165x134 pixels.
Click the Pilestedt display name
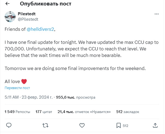coord(27,14)
